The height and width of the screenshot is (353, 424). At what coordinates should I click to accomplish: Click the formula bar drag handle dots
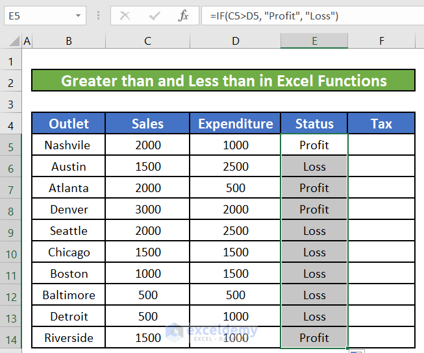(97, 16)
